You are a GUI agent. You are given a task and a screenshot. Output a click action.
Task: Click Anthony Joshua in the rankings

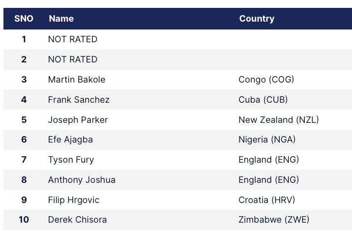pyautogui.click(x=82, y=180)
